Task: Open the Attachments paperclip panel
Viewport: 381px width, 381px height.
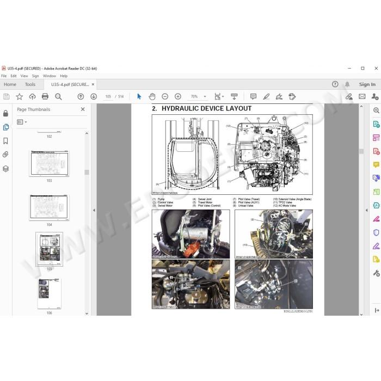Action: 5,155
